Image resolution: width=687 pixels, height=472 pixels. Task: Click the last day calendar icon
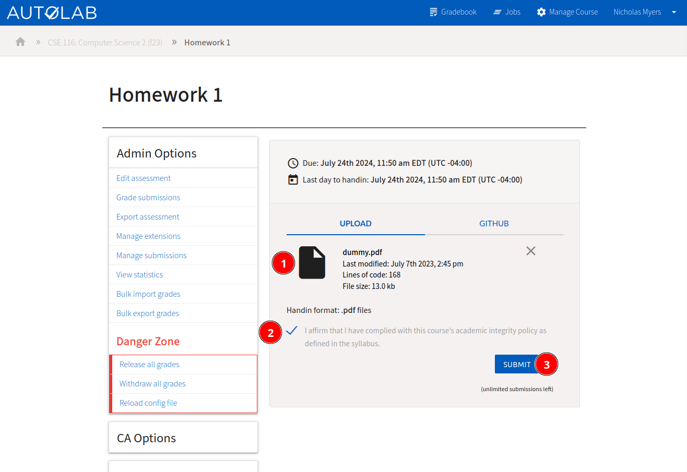[293, 179]
